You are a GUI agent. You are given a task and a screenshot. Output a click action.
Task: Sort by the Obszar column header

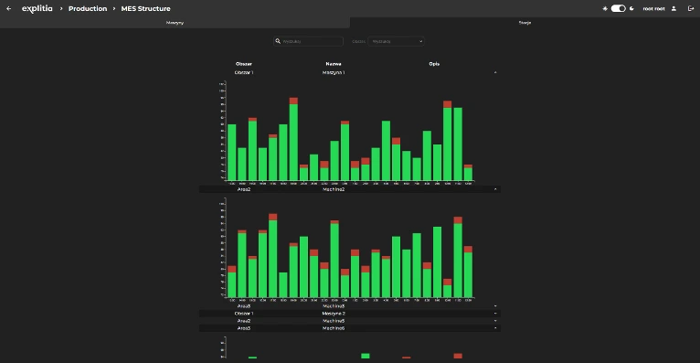click(244, 64)
